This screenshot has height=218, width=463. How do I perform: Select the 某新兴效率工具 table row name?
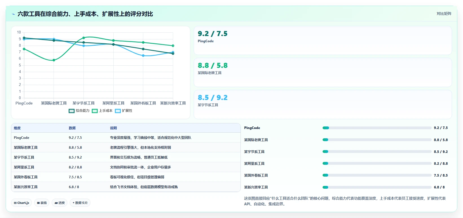[26, 187]
